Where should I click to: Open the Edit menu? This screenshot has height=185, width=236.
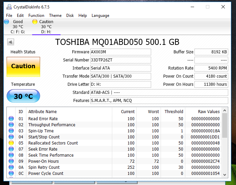point(20,16)
